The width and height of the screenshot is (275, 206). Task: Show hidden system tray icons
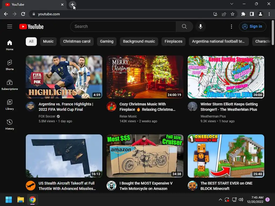pyautogui.click(x=220, y=200)
